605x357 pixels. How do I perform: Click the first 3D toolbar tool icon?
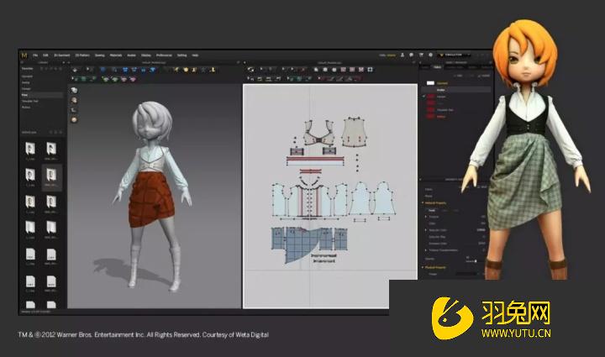(x=76, y=70)
